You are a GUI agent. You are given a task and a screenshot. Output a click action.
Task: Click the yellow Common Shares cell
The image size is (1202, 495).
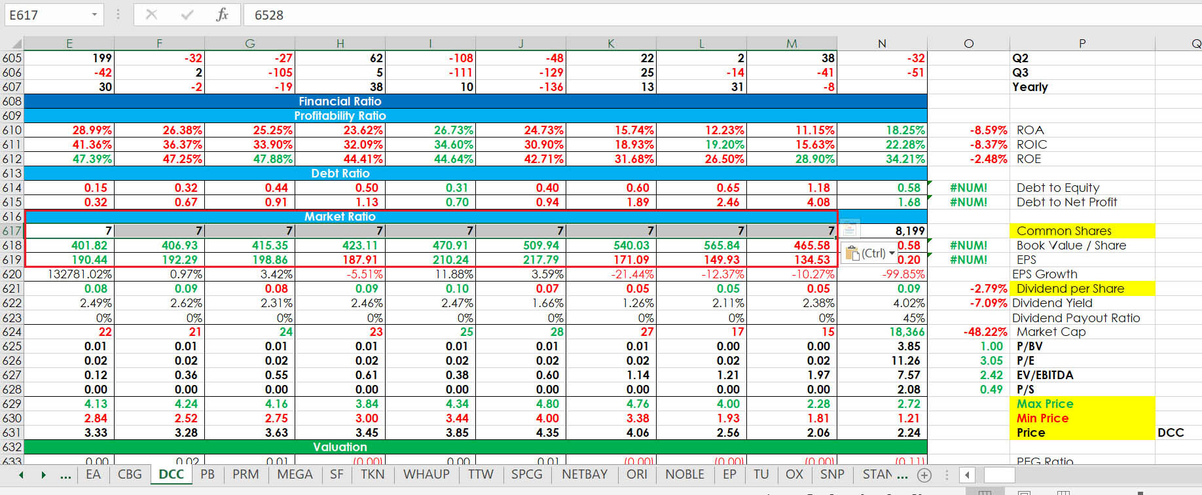1082,231
